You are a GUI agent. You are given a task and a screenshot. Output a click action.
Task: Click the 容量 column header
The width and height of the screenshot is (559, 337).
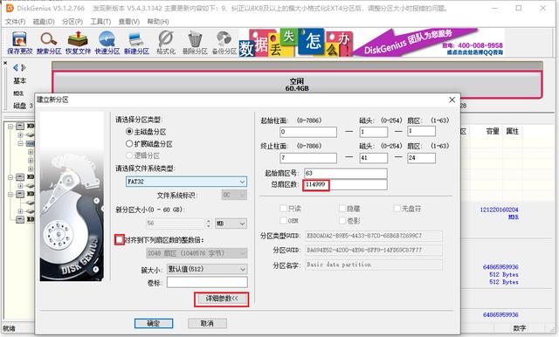coord(493,132)
